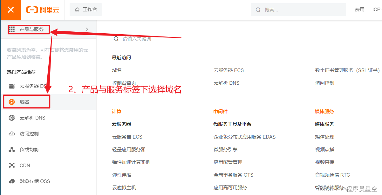
Task: Click the 访问控制 cloud icon in the sidebar
Action: [x=12, y=133]
